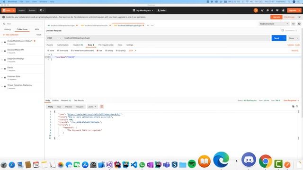Viewport: 303px width, 170px height.
Task: Search the response with magnifier icon
Action: tap(297, 106)
